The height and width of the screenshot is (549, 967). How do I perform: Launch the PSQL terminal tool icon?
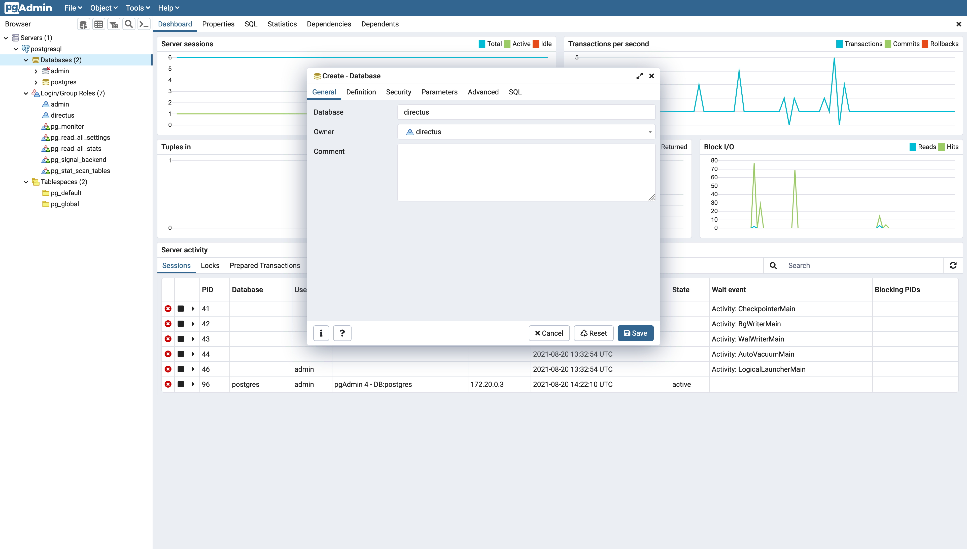pos(144,24)
